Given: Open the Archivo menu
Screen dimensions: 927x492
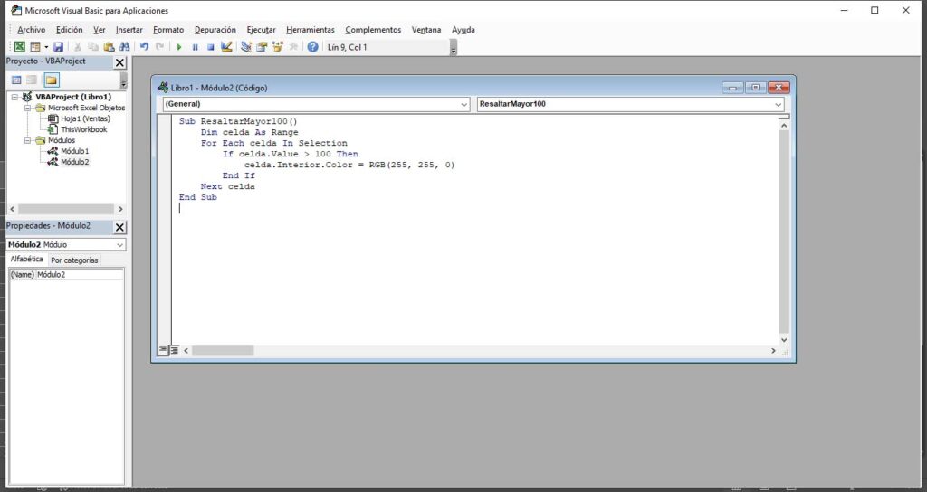Looking at the screenshot, I should [32, 30].
